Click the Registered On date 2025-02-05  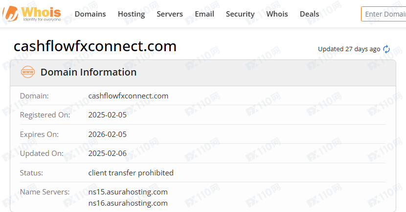(107, 115)
